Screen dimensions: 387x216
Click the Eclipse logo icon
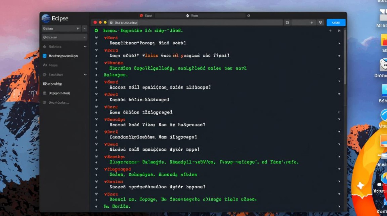tap(46, 18)
